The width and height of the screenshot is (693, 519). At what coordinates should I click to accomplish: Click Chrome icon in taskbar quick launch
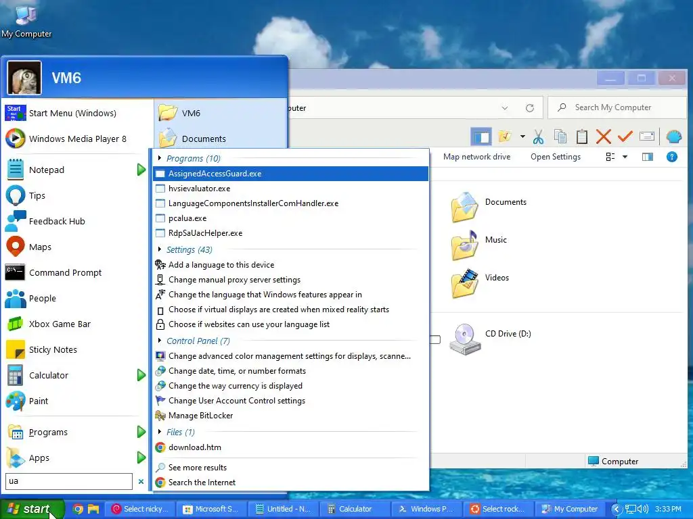click(x=79, y=509)
